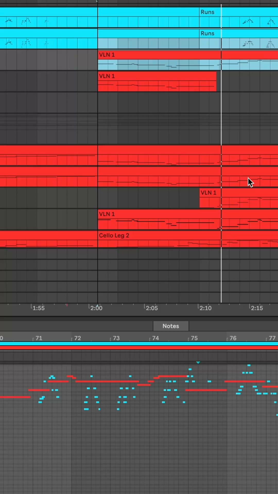278x494 pixels.
Task: Click bar 76 in the note editor ruler
Action: [233, 338]
